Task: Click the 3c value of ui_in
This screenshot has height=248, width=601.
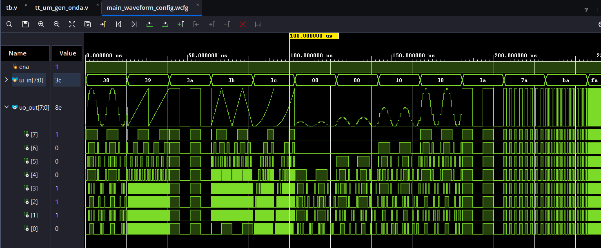Action: (67, 80)
